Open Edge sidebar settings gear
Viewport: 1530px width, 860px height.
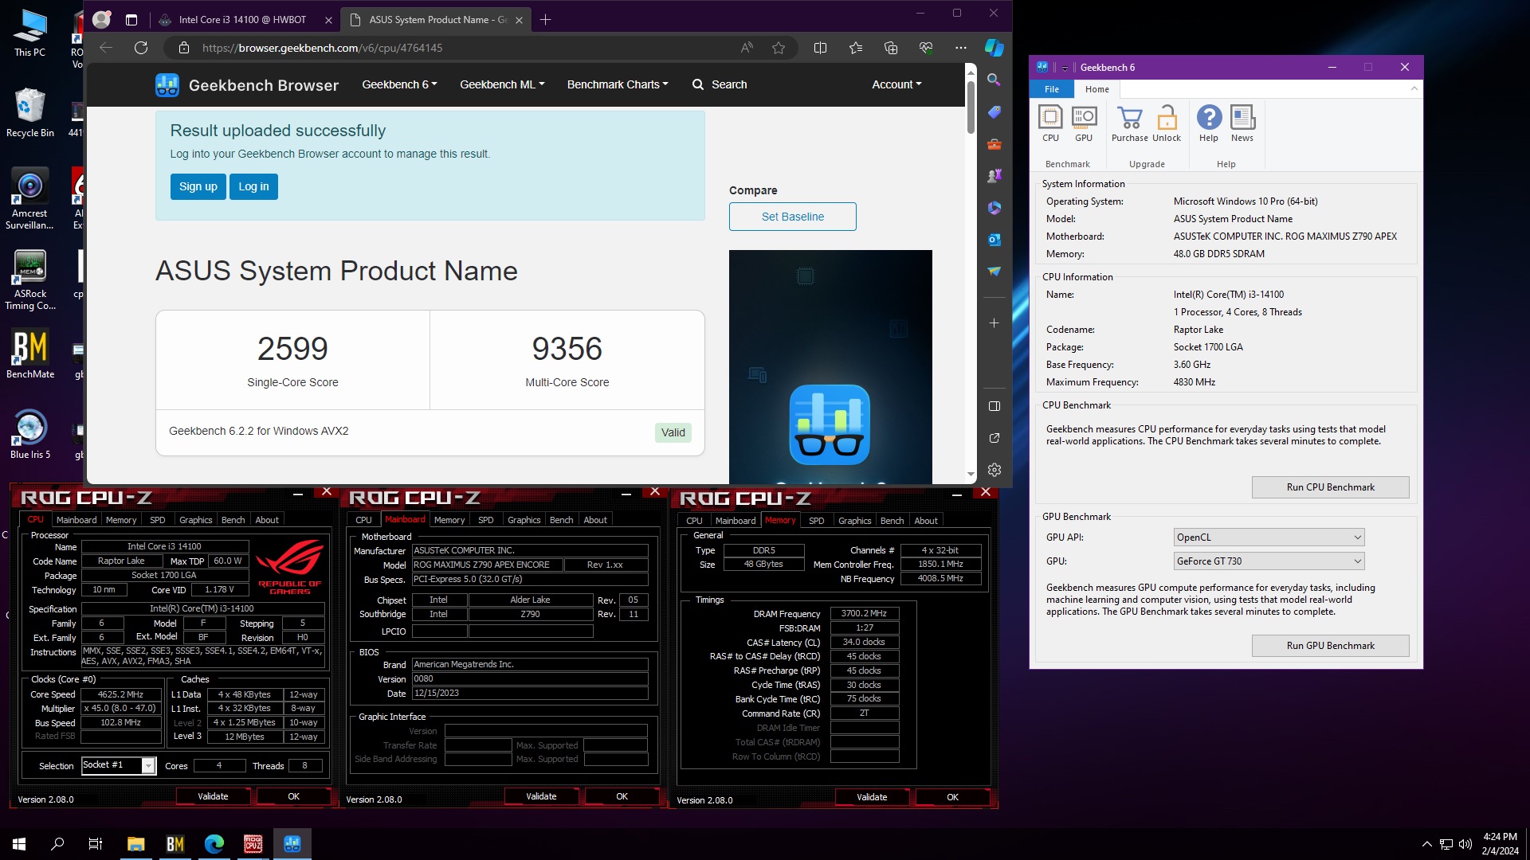[994, 470]
